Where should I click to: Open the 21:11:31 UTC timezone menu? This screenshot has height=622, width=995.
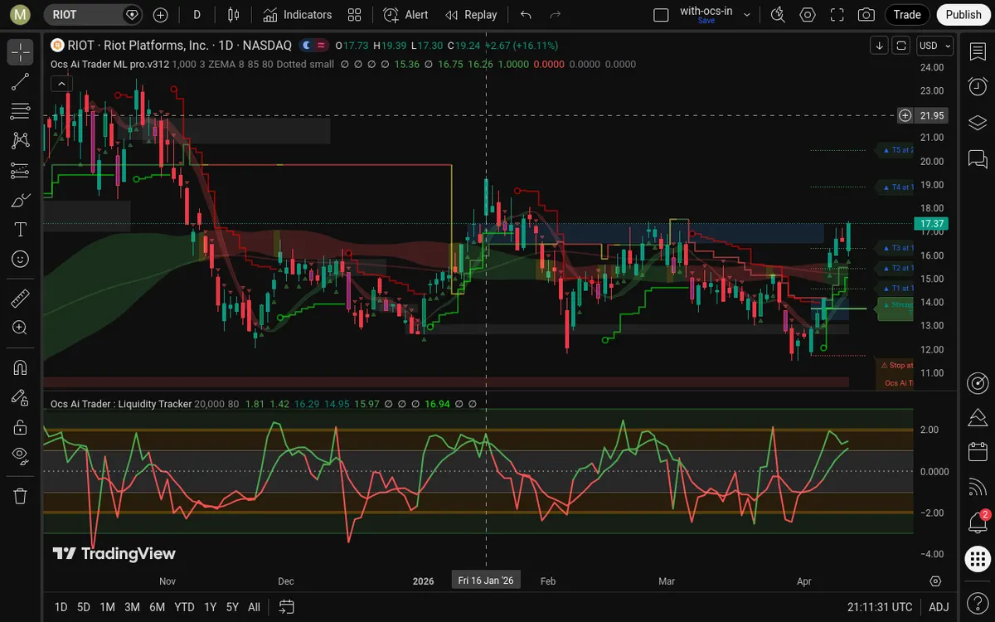click(880, 606)
